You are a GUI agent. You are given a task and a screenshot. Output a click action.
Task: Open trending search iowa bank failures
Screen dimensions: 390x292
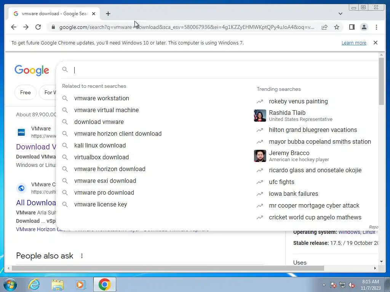[x=294, y=194]
